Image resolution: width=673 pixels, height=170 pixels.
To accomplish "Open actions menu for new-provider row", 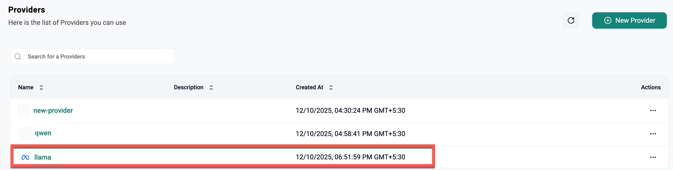I will click(x=653, y=111).
